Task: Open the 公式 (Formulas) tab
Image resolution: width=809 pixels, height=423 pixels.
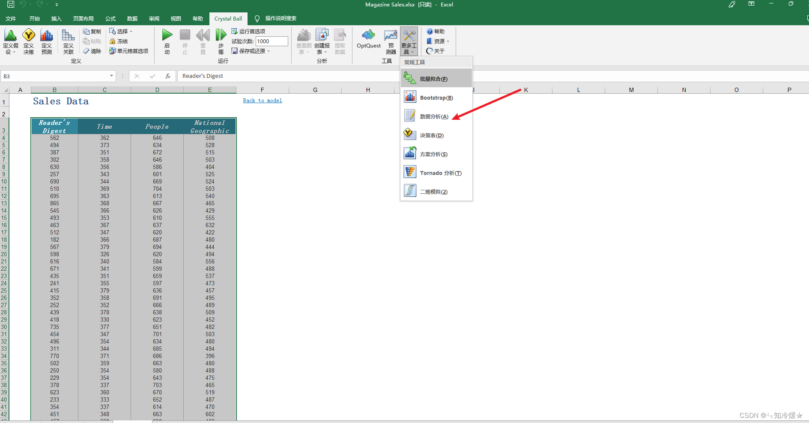Action: (110, 18)
